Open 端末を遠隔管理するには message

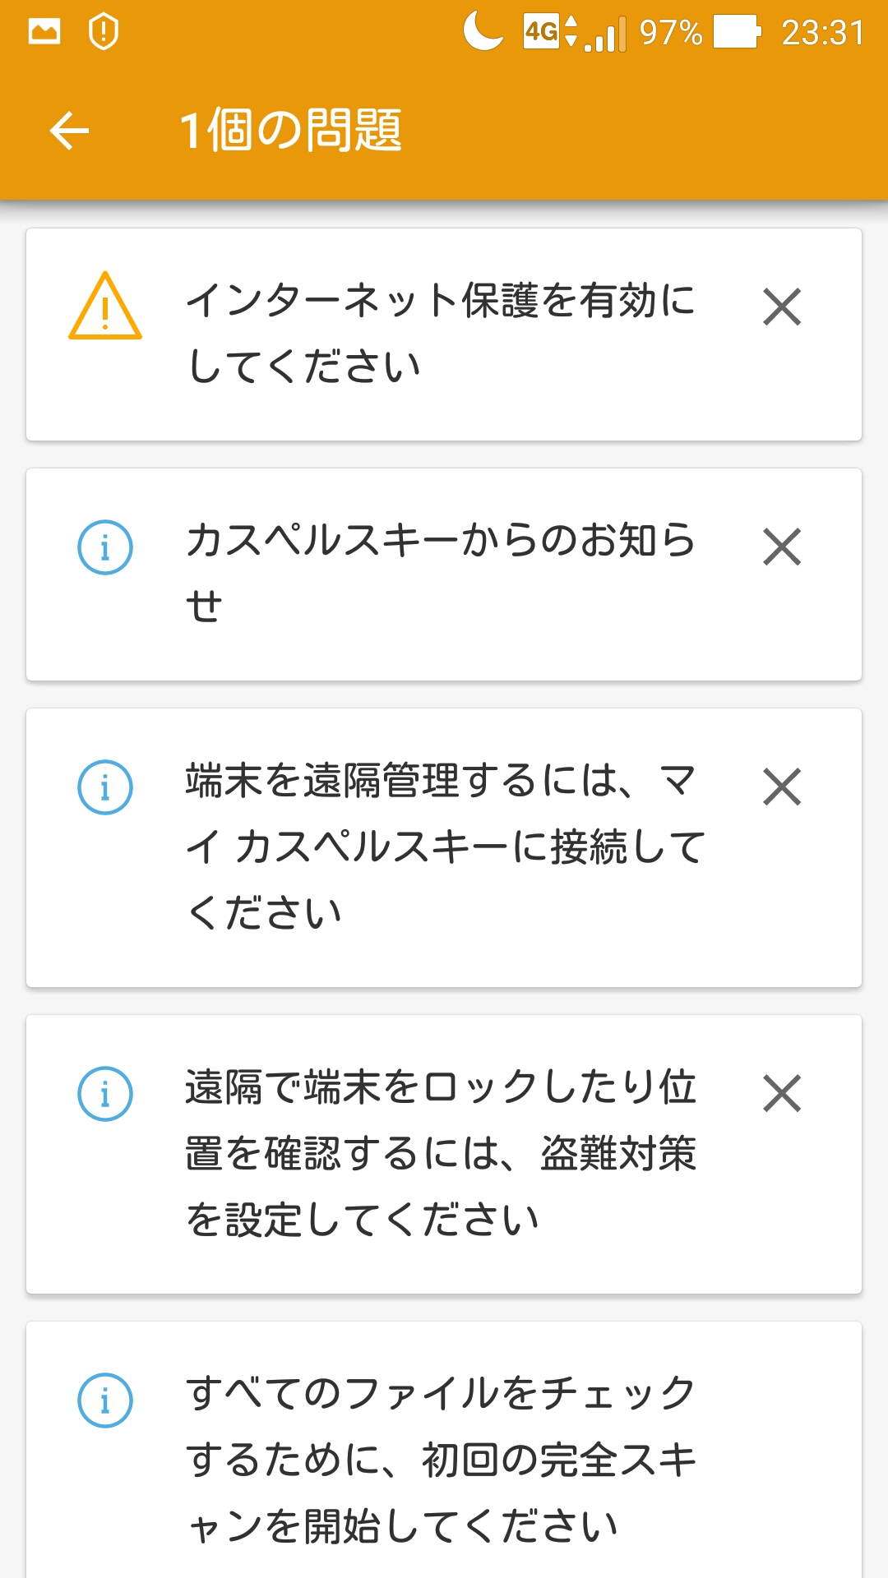pos(444,847)
